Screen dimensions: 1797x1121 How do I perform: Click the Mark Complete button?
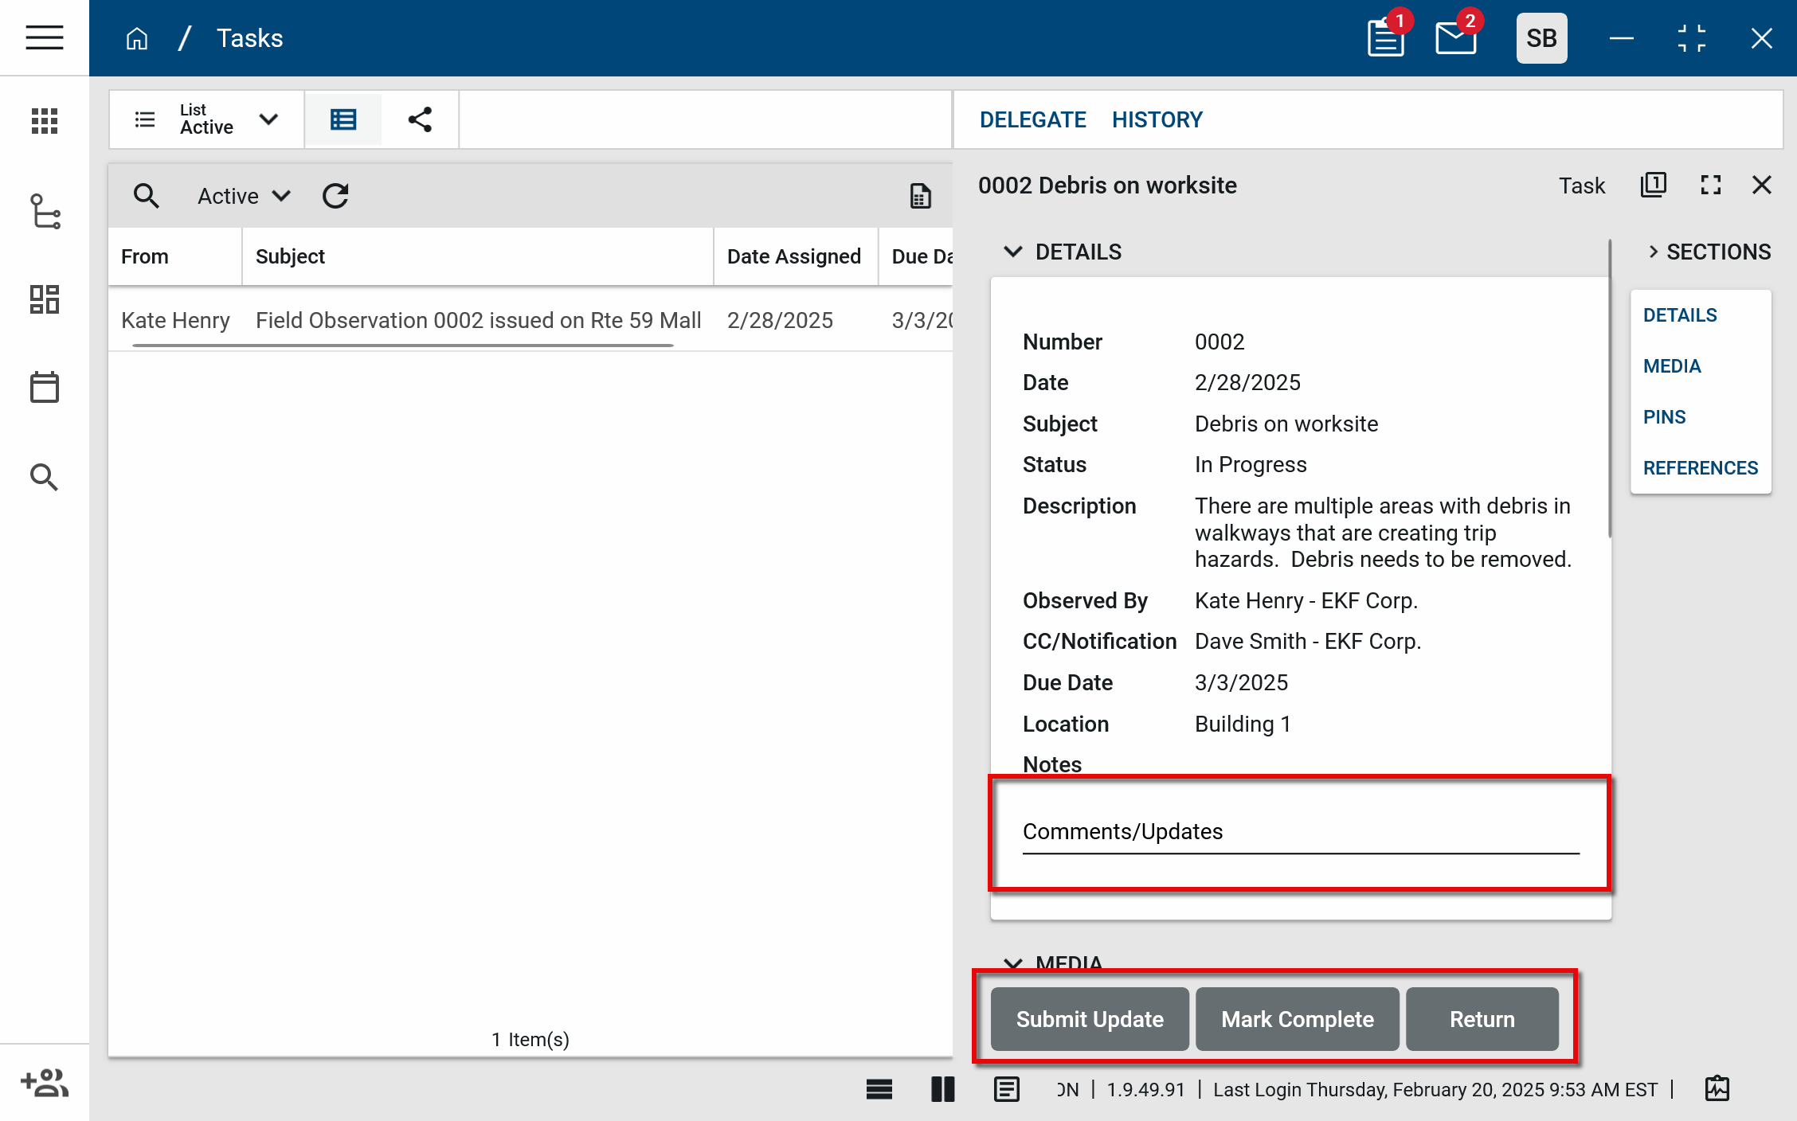point(1297,1019)
